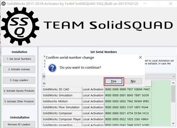Confirm with the Yes button
Image resolution: width=177 pixels, height=128 pixels.
114,81
